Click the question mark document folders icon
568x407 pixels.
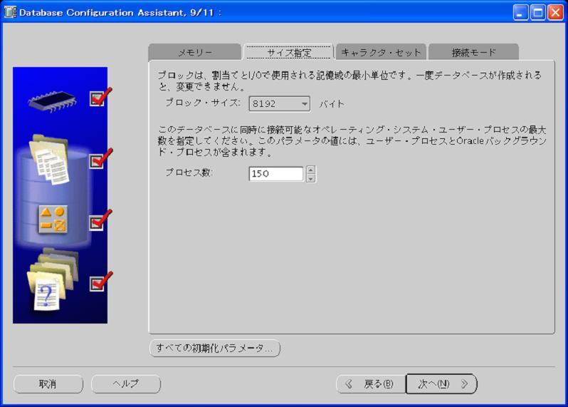[53, 279]
